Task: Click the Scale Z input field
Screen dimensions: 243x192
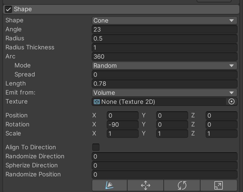Action: click(x=221, y=134)
